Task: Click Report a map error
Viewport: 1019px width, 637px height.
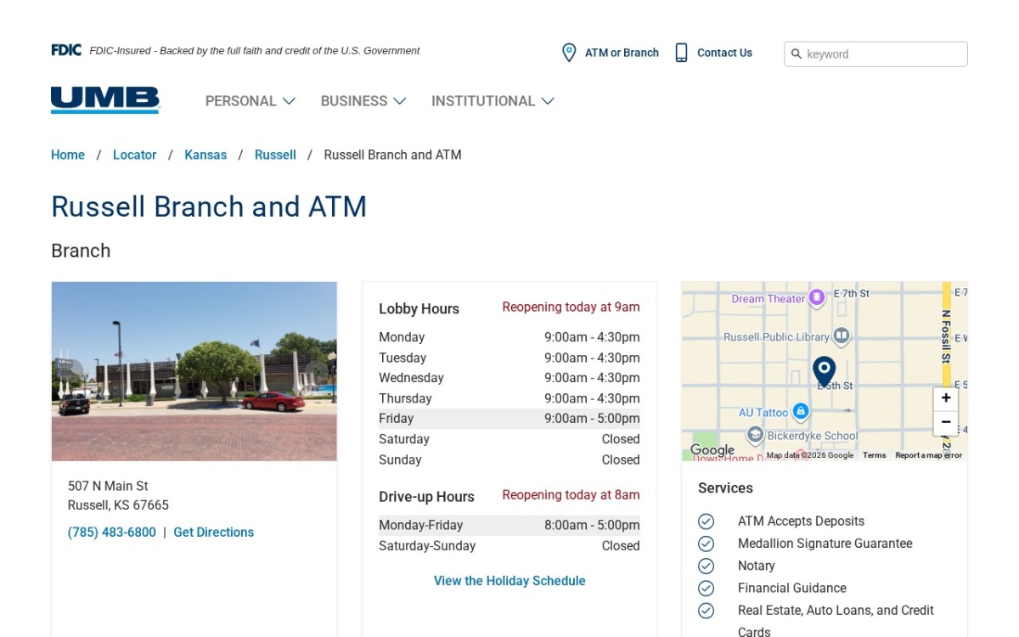Action: 929,455
